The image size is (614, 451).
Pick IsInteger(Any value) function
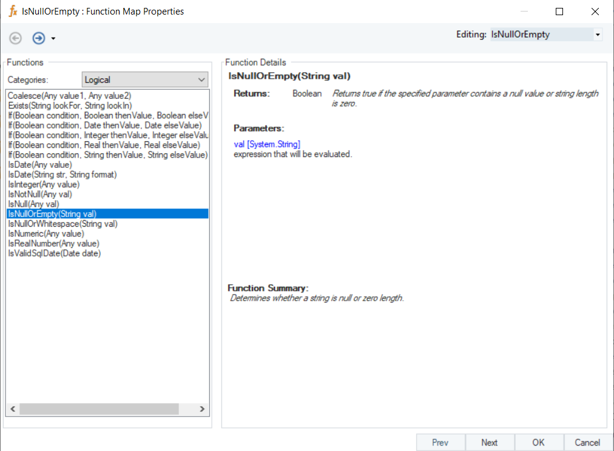pos(44,184)
